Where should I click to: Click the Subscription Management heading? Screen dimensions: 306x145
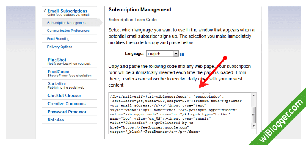[140, 9]
